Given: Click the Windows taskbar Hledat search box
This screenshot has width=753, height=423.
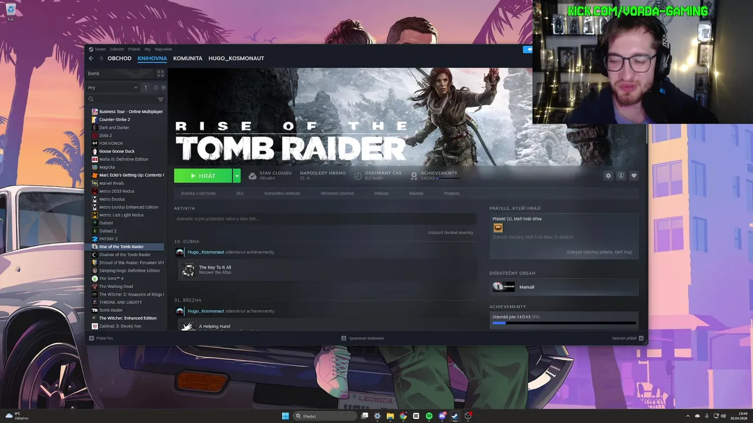Looking at the screenshot, I should pyautogui.click(x=325, y=416).
